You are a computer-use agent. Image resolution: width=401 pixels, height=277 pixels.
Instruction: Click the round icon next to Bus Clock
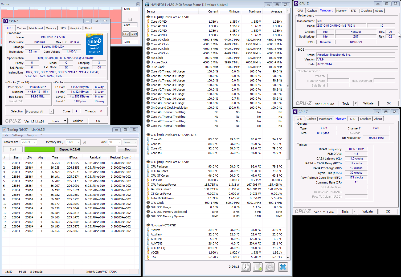tap(148, 58)
